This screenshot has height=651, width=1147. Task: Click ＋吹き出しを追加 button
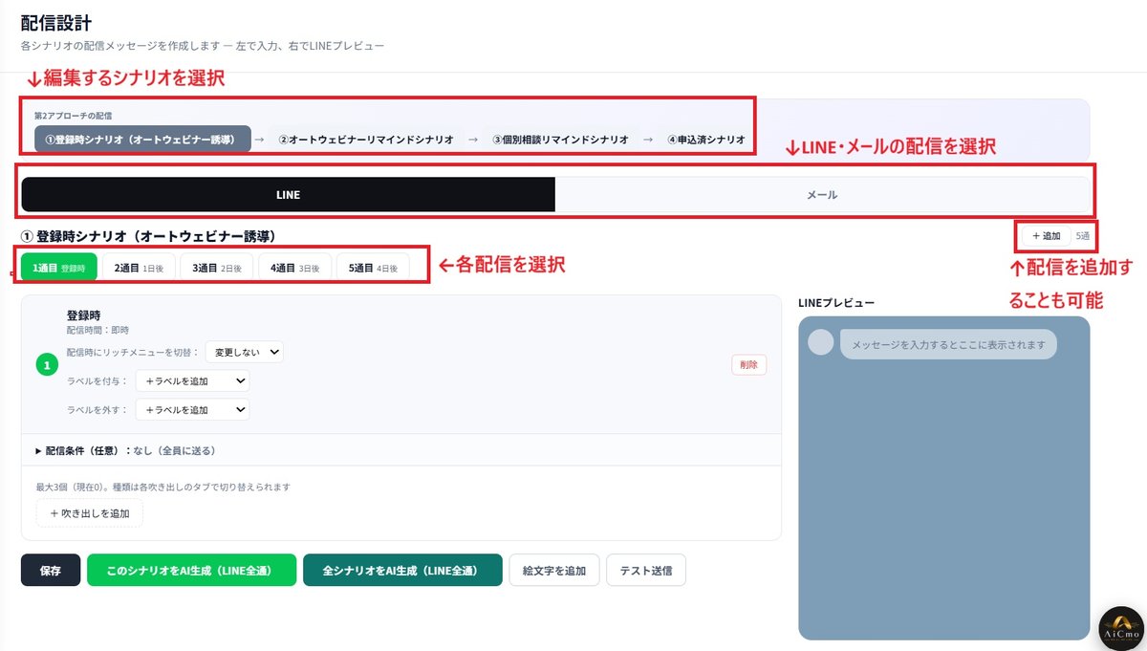[89, 513]
